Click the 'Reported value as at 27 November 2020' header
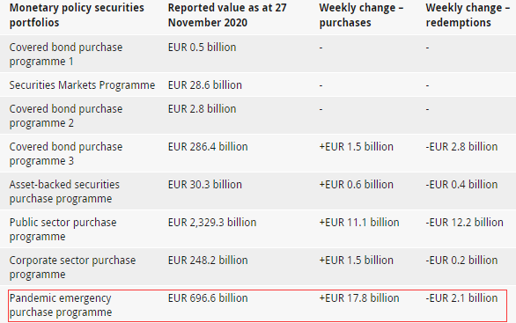The width and height of the screenshot is (516, 323). [x=227, y=15]
